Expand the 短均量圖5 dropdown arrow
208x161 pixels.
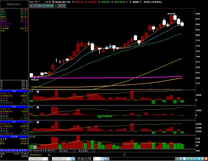(x=94, y=151)
